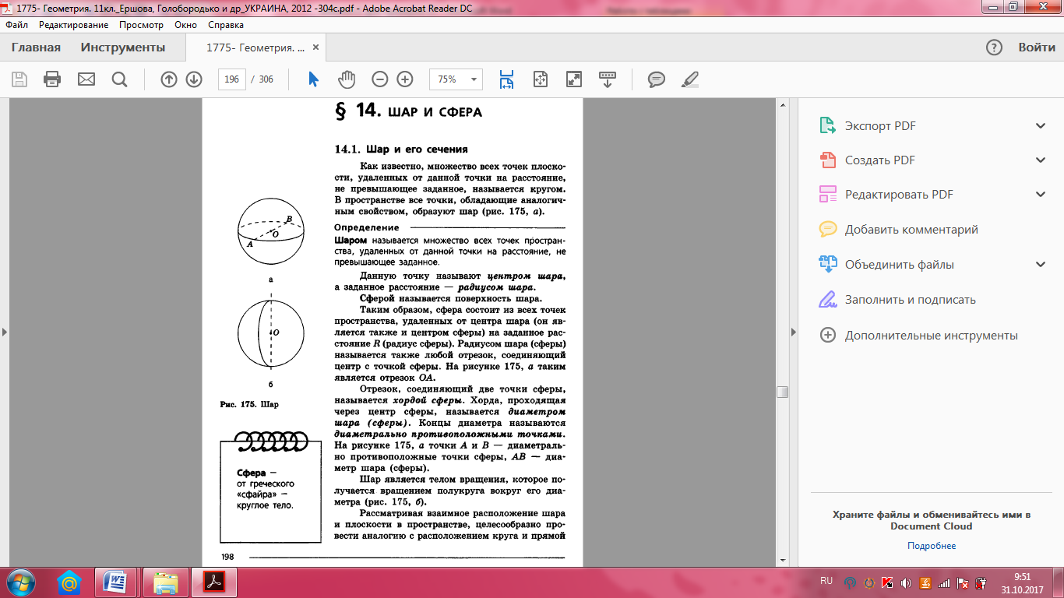
Task: Zoom out with the minus button
Action: (379, 79)
